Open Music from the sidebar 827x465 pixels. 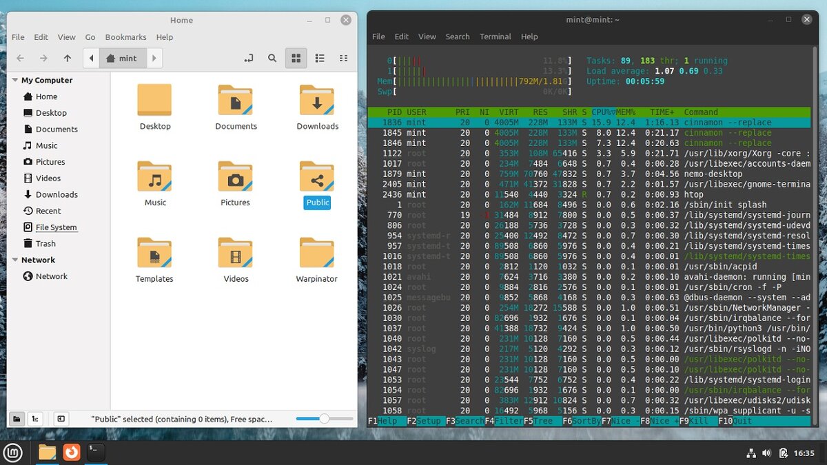coord(47,145)
